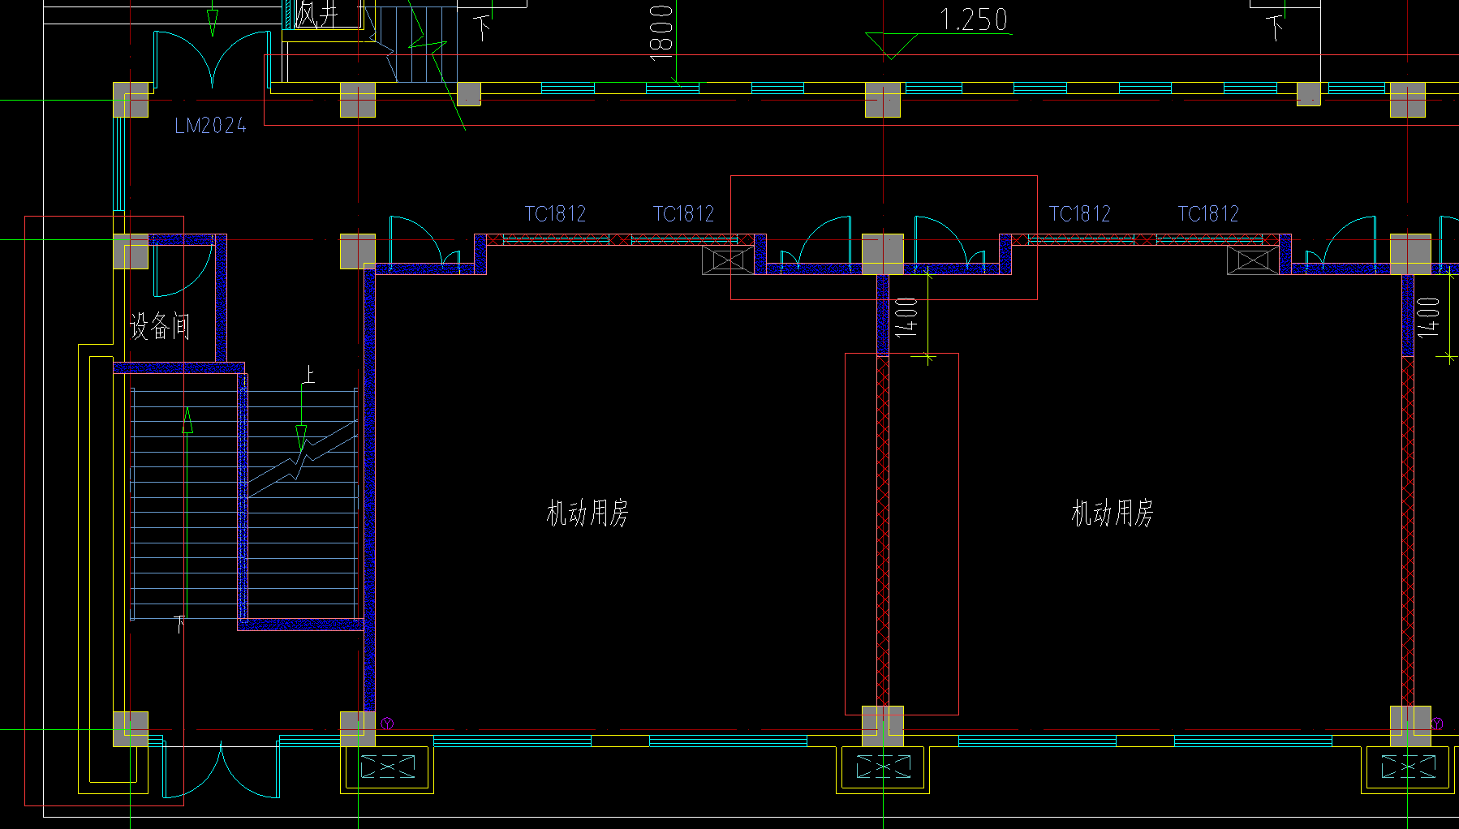Pick the elevation triangle marker under 1.250

click(x=891, y=46)
